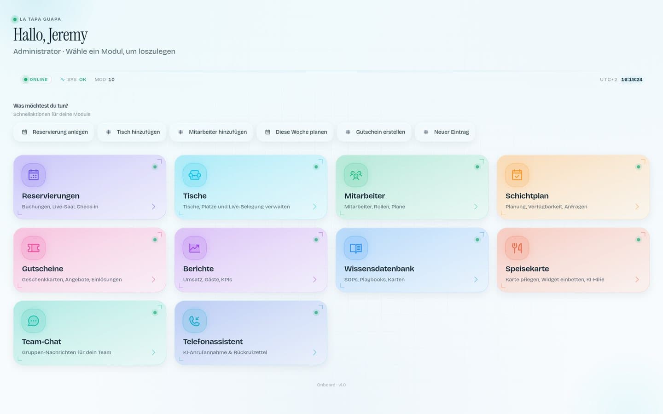Click plus icon in Neuer Eintrag
This screenshot has width=663, height=414.
pos(426,132)
